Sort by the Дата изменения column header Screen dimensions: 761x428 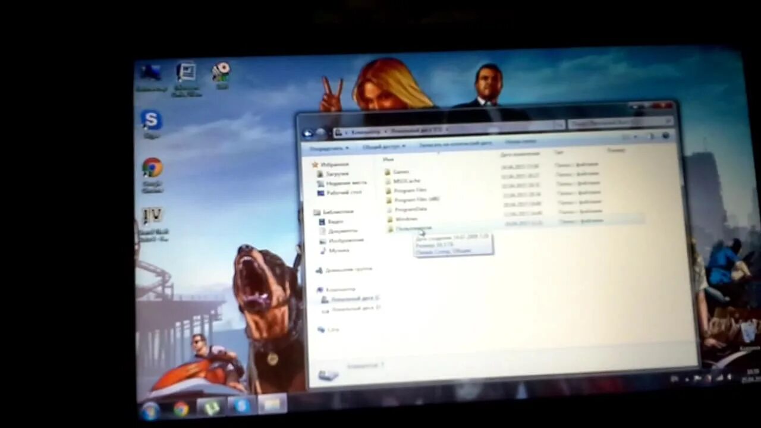tap(519, 155)
